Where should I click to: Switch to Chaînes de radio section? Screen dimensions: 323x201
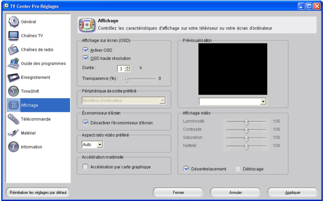(38, 49)
